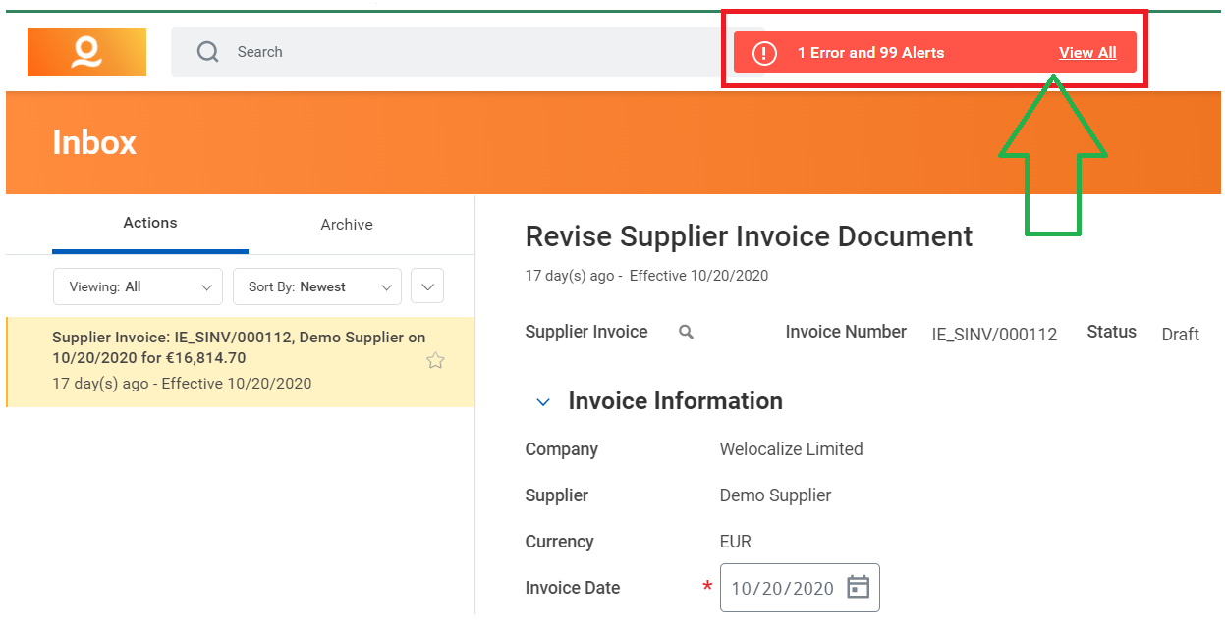The height and width of the screenshot is (625, 1225).
Task: Select the Actions tab
Action: coord(149,224)
